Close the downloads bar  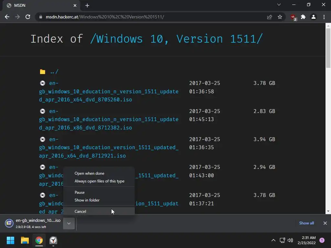(325, 223)
